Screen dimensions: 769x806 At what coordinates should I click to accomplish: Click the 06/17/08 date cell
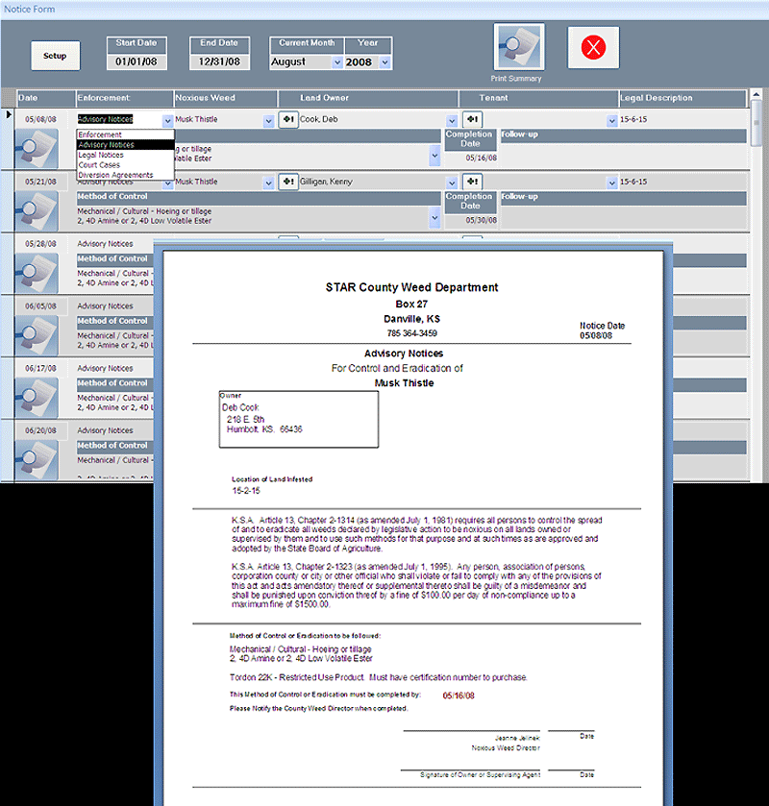(x=40, y=368)
